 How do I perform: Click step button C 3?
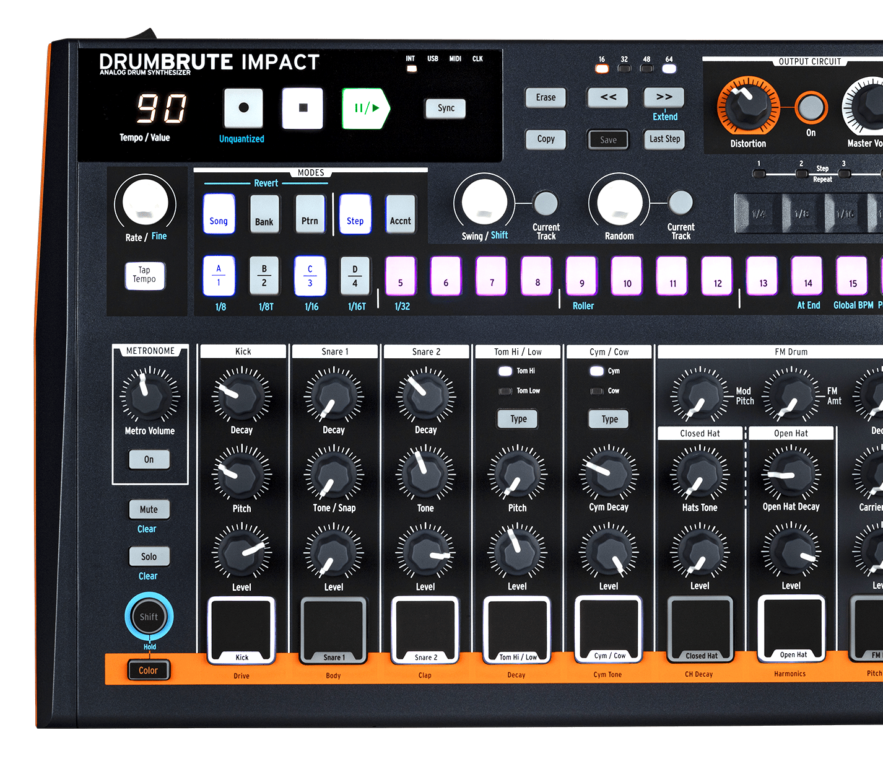(310, 276)
